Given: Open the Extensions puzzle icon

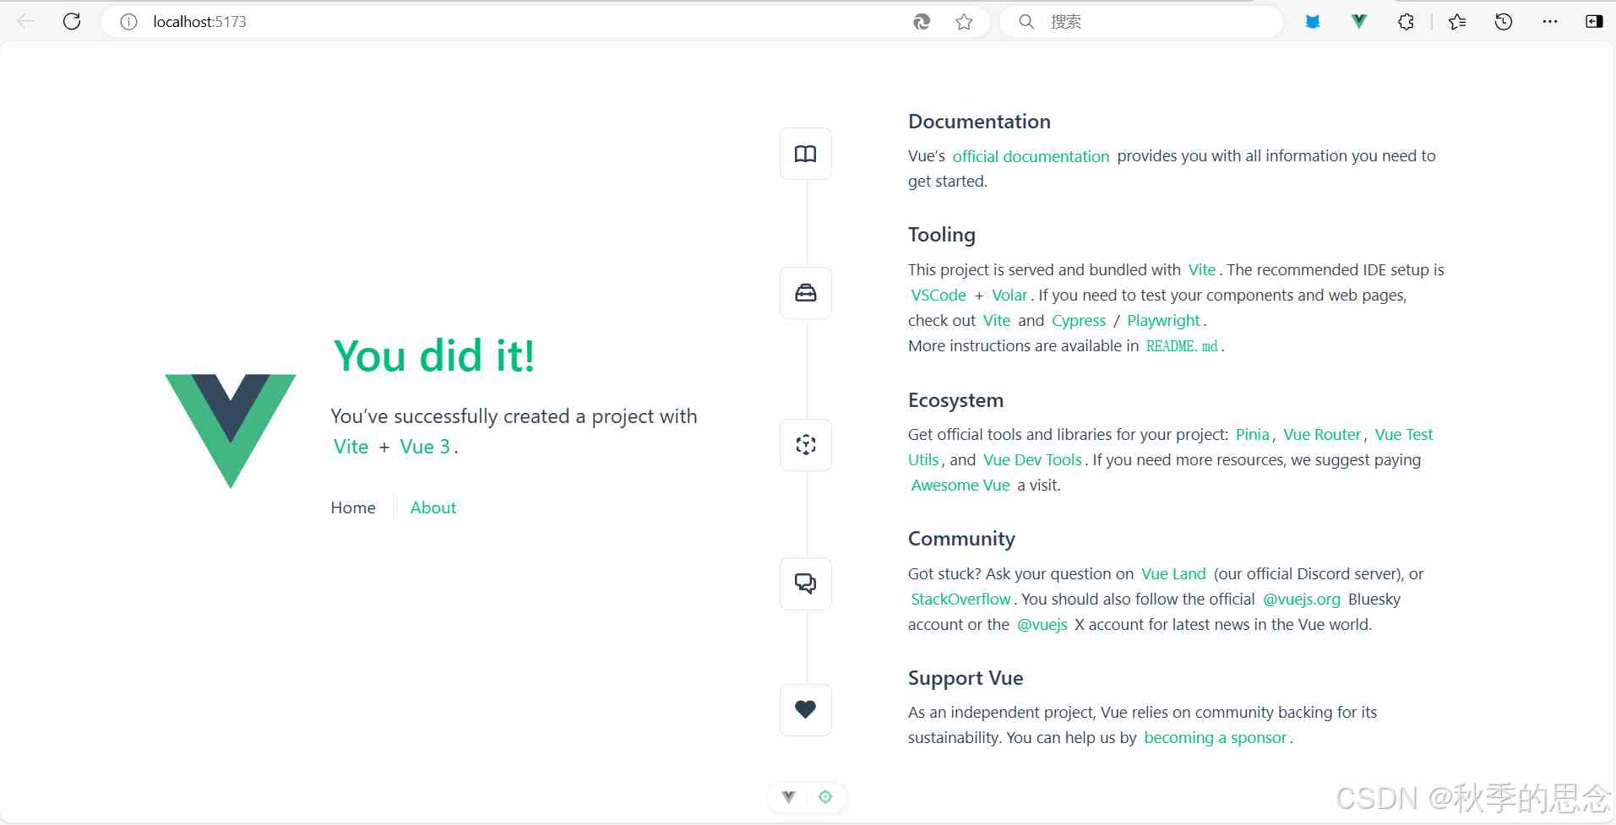Looking at the screenshot, I should [1406, 22].
